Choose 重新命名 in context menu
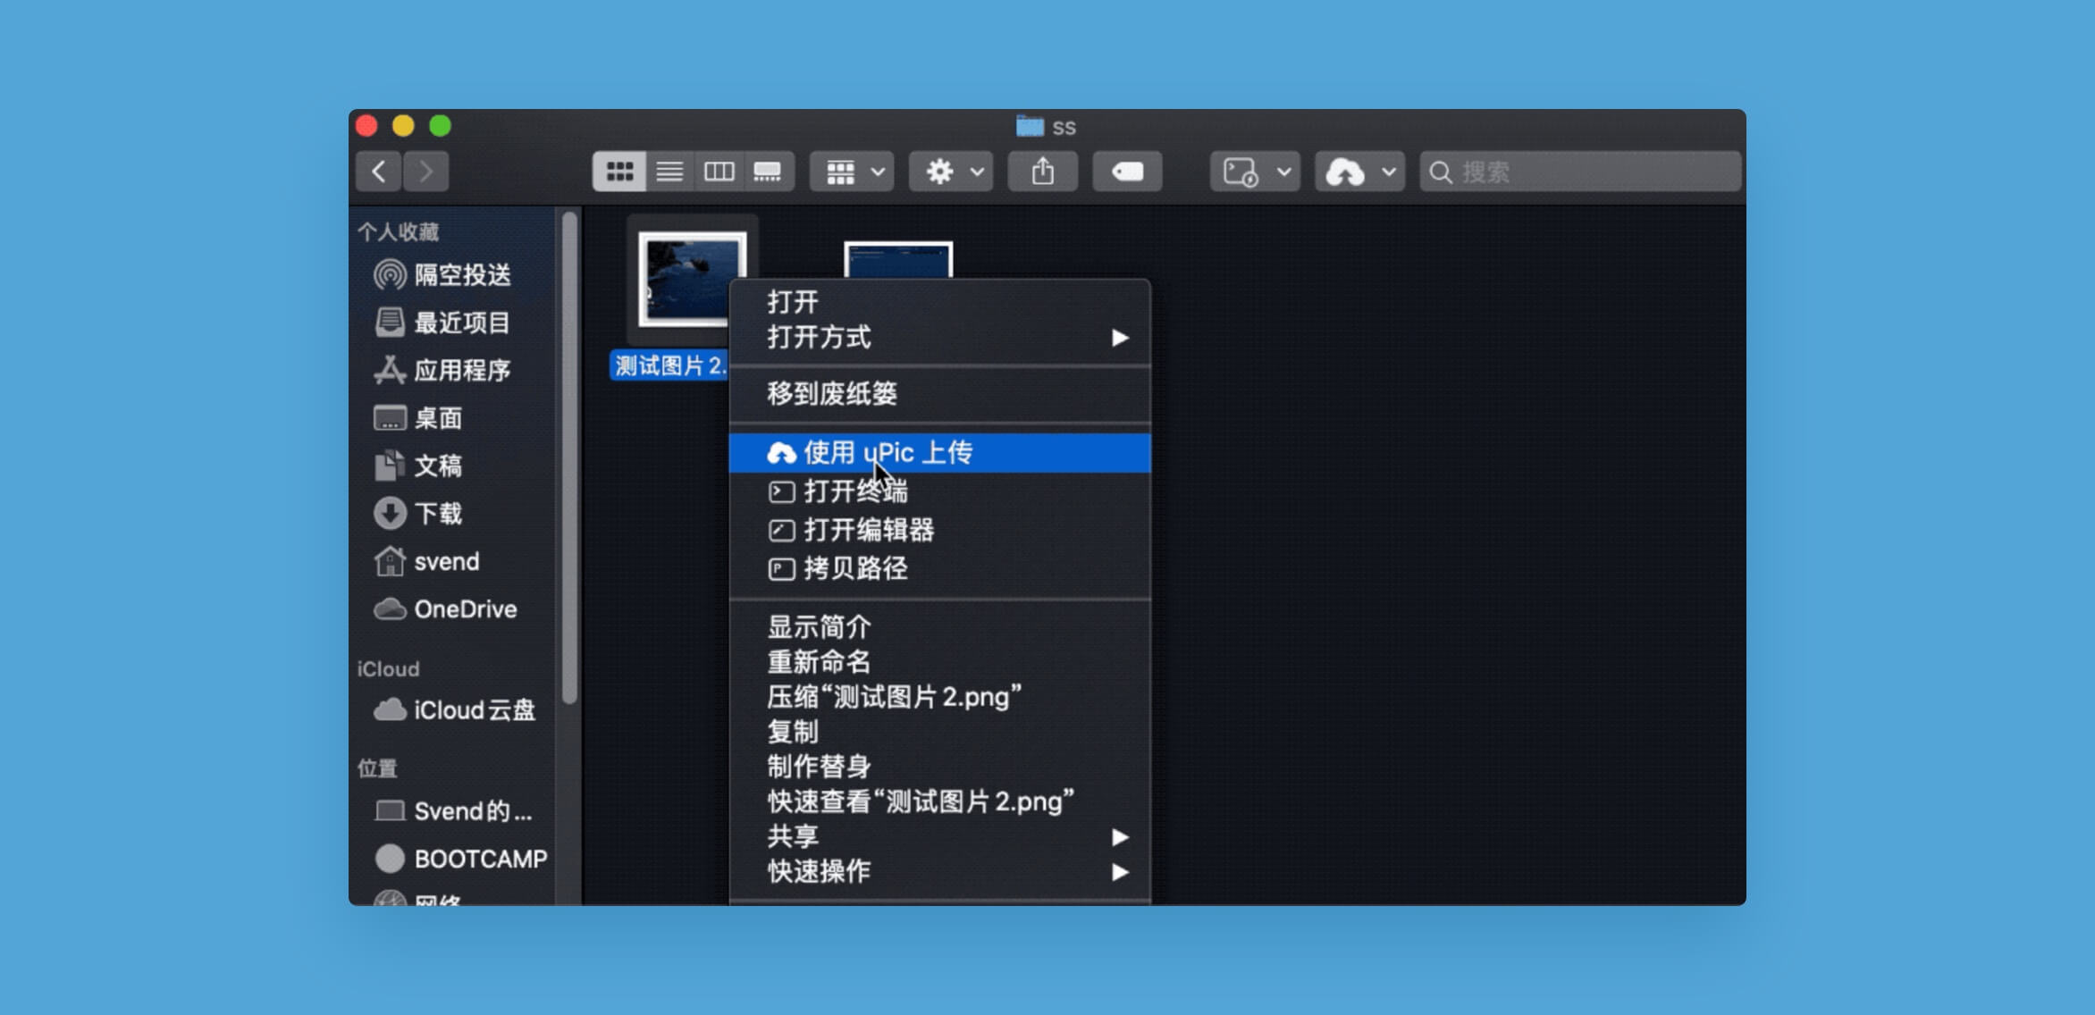Screen dimensions: 2095x1015 [940, 662]
